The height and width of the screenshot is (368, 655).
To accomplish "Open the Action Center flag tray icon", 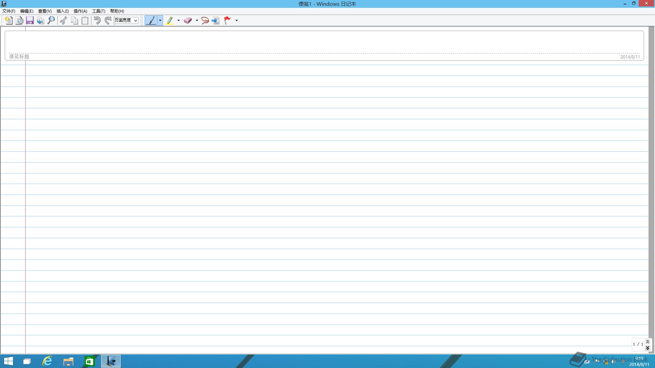I will (x=597, y=362).
